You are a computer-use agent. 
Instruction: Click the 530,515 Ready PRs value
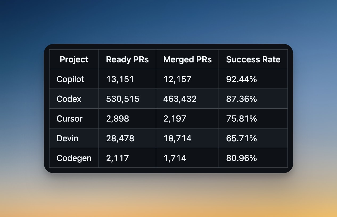tap(123, 99)
